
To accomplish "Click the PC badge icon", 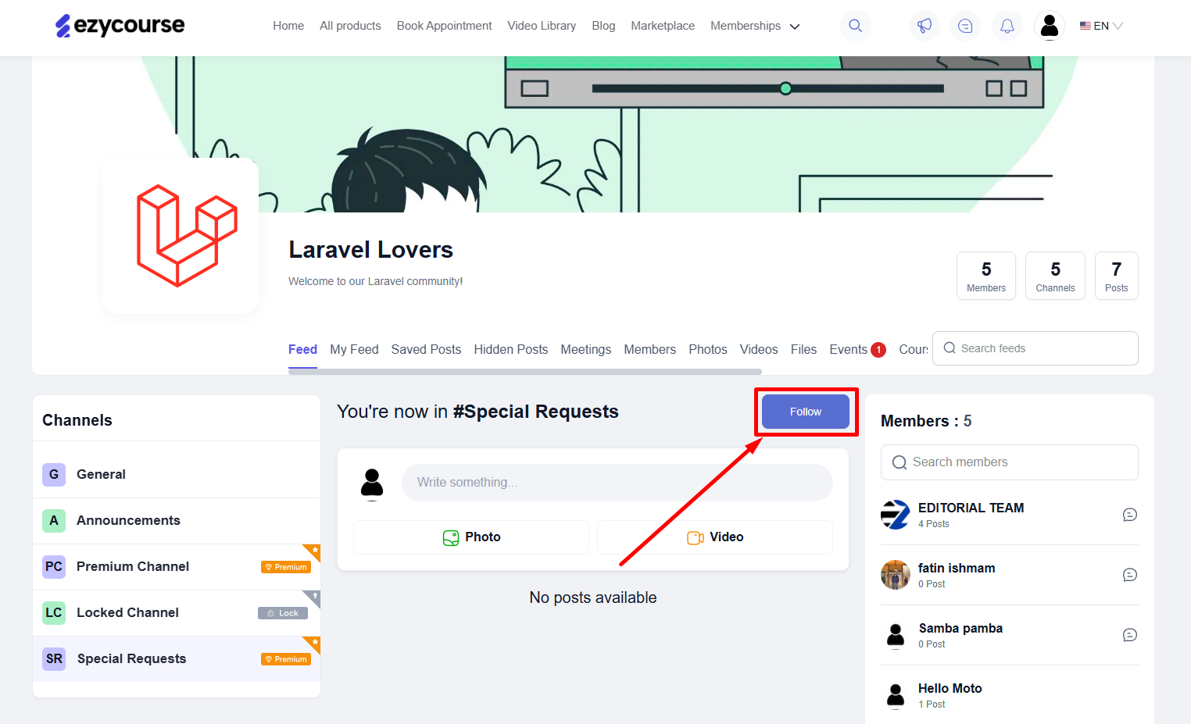I will point(54,566).
